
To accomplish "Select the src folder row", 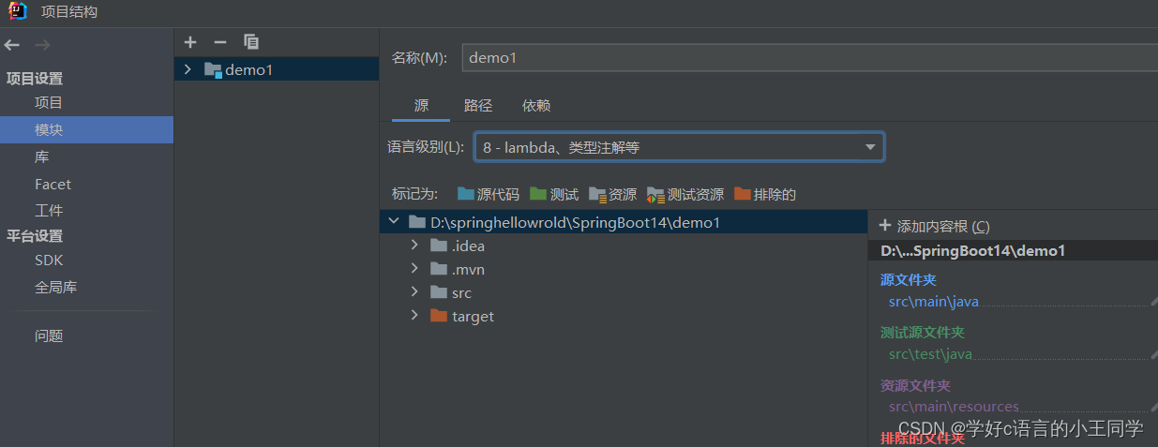I will (624, 292).
